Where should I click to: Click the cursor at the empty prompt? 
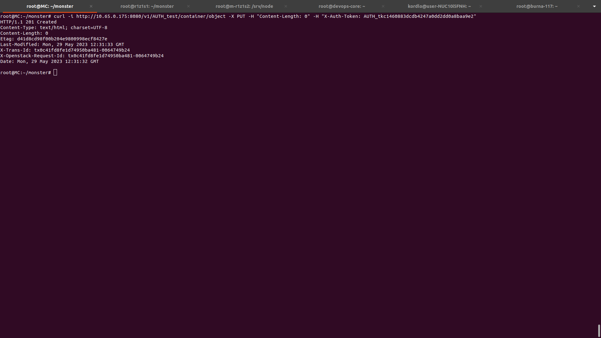click(55, 73)
